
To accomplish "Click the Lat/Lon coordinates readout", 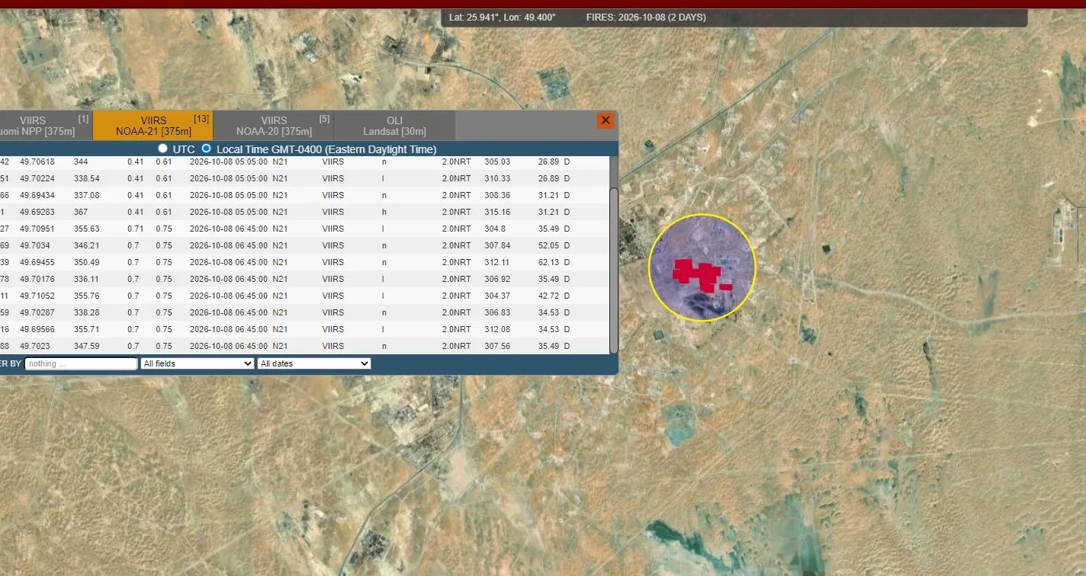I will tap(503, 18).
